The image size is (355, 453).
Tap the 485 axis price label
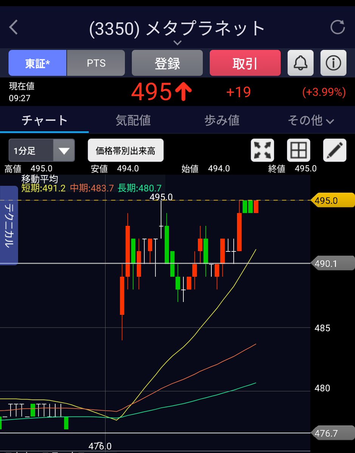pos(322,328)
